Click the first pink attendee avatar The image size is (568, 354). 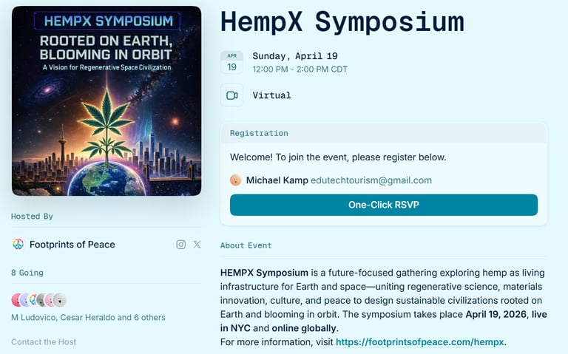tap(17, 300)
